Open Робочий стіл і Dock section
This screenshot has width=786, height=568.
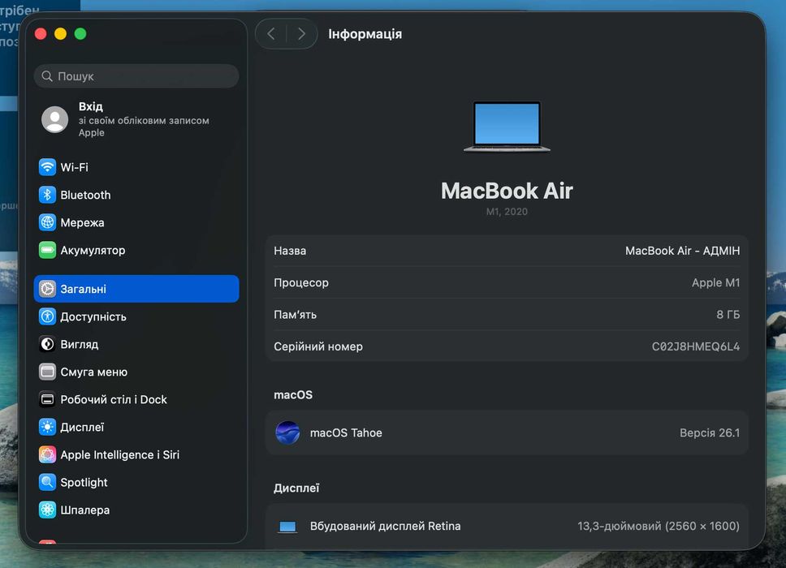click(x=136, y=399)
